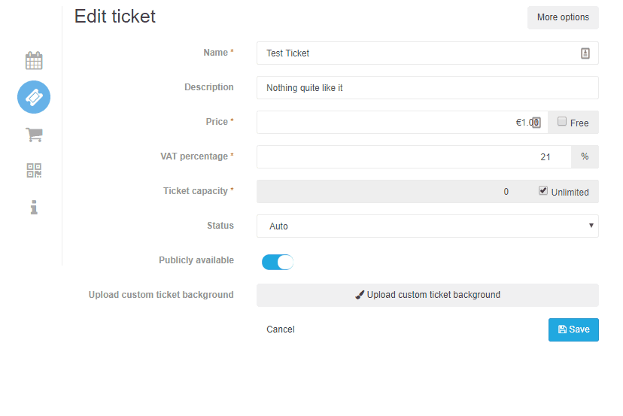Click the Price input field

(x=402, y=123)
